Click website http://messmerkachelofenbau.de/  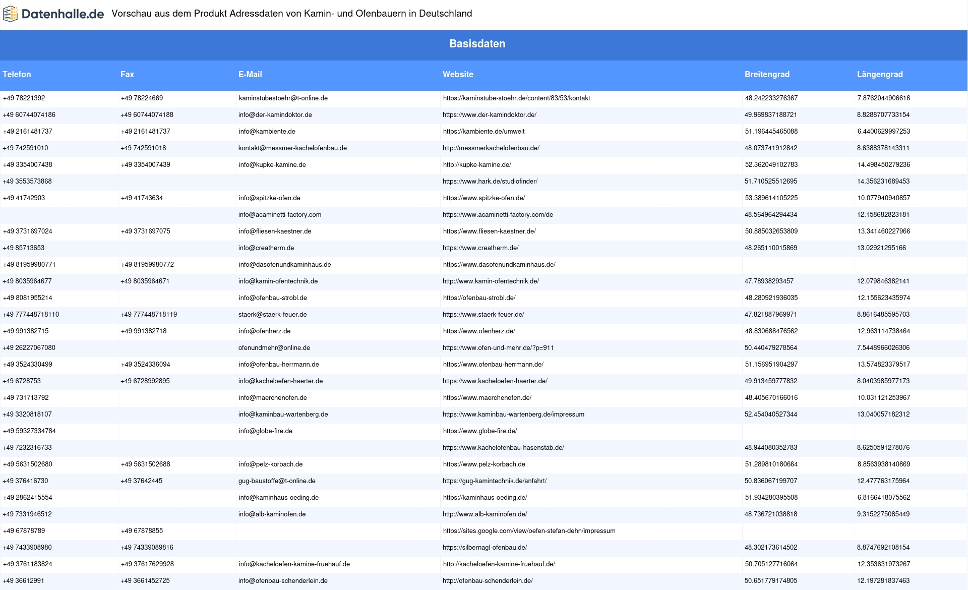pyautogui.click(x=491, y=148)
